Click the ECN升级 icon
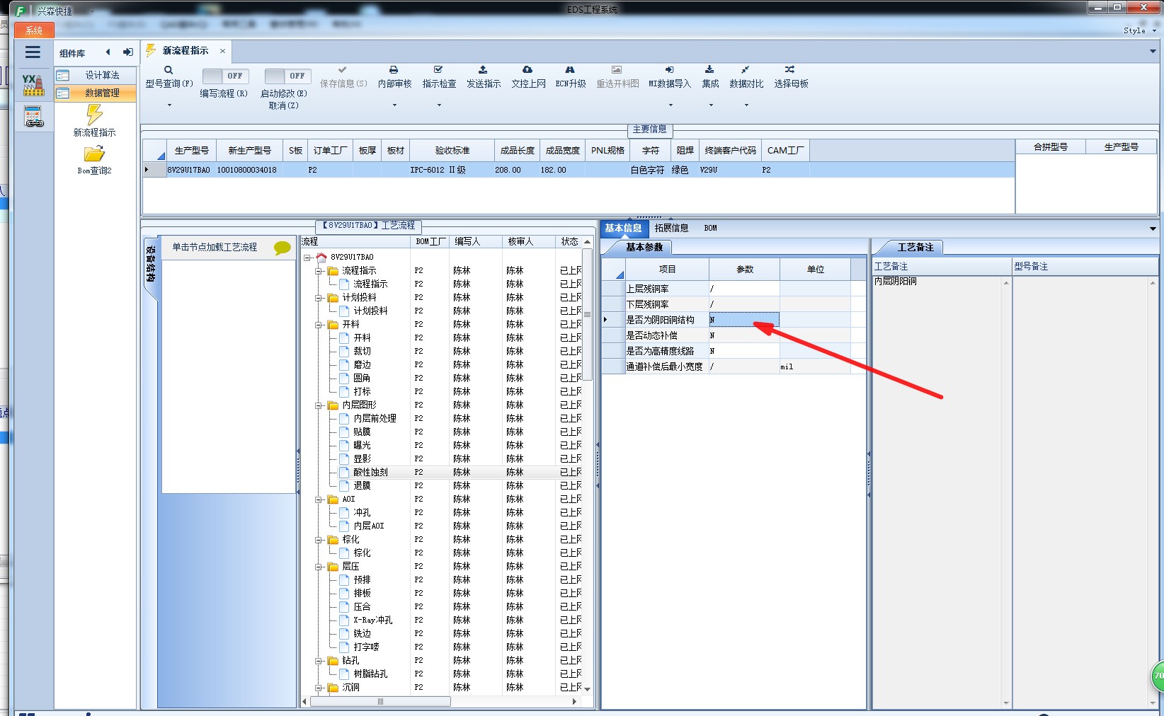This screenshot has height=716, width=1164. pos(570,70)
